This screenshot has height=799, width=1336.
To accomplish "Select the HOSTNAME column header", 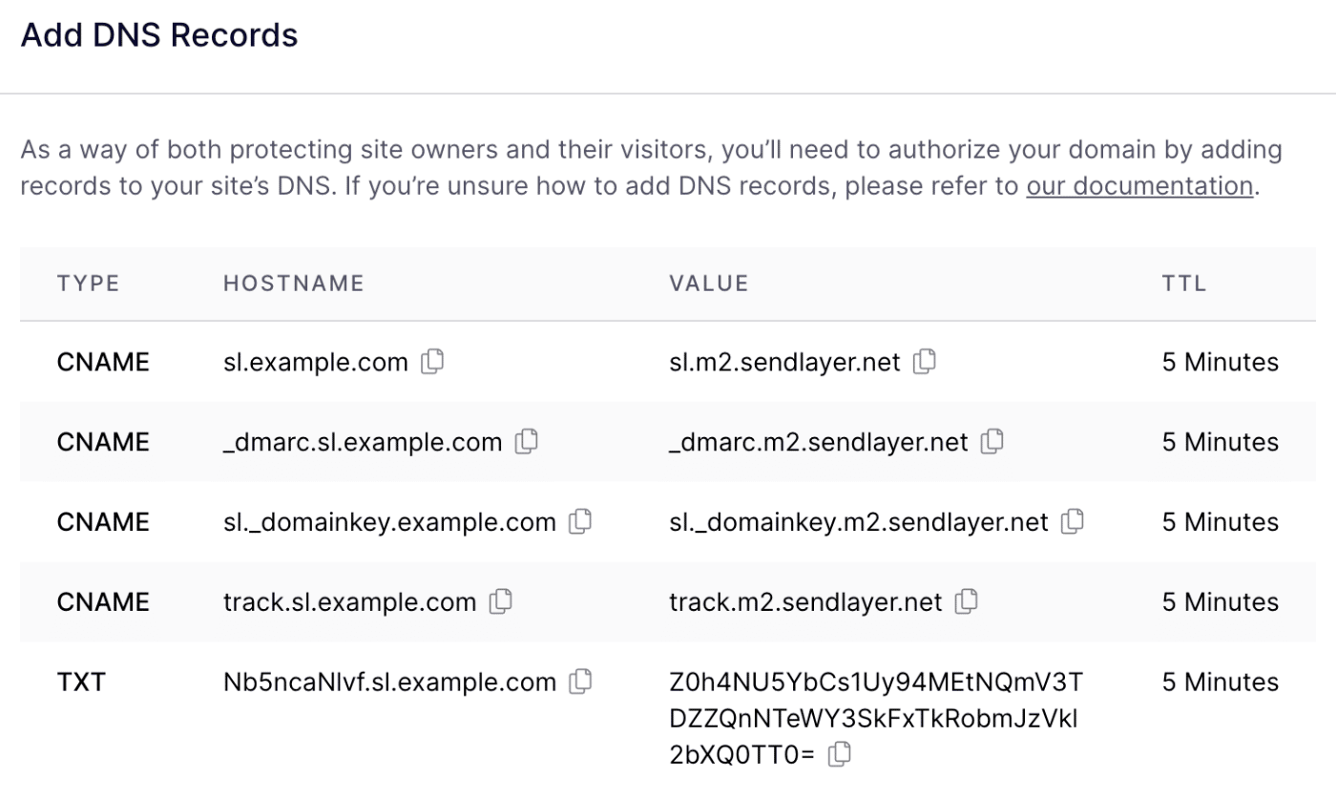I will [x=293, y=283].
